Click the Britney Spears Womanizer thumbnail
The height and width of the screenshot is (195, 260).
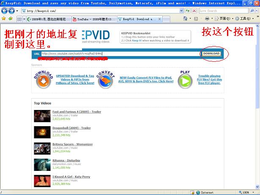(x=42, y=148)
